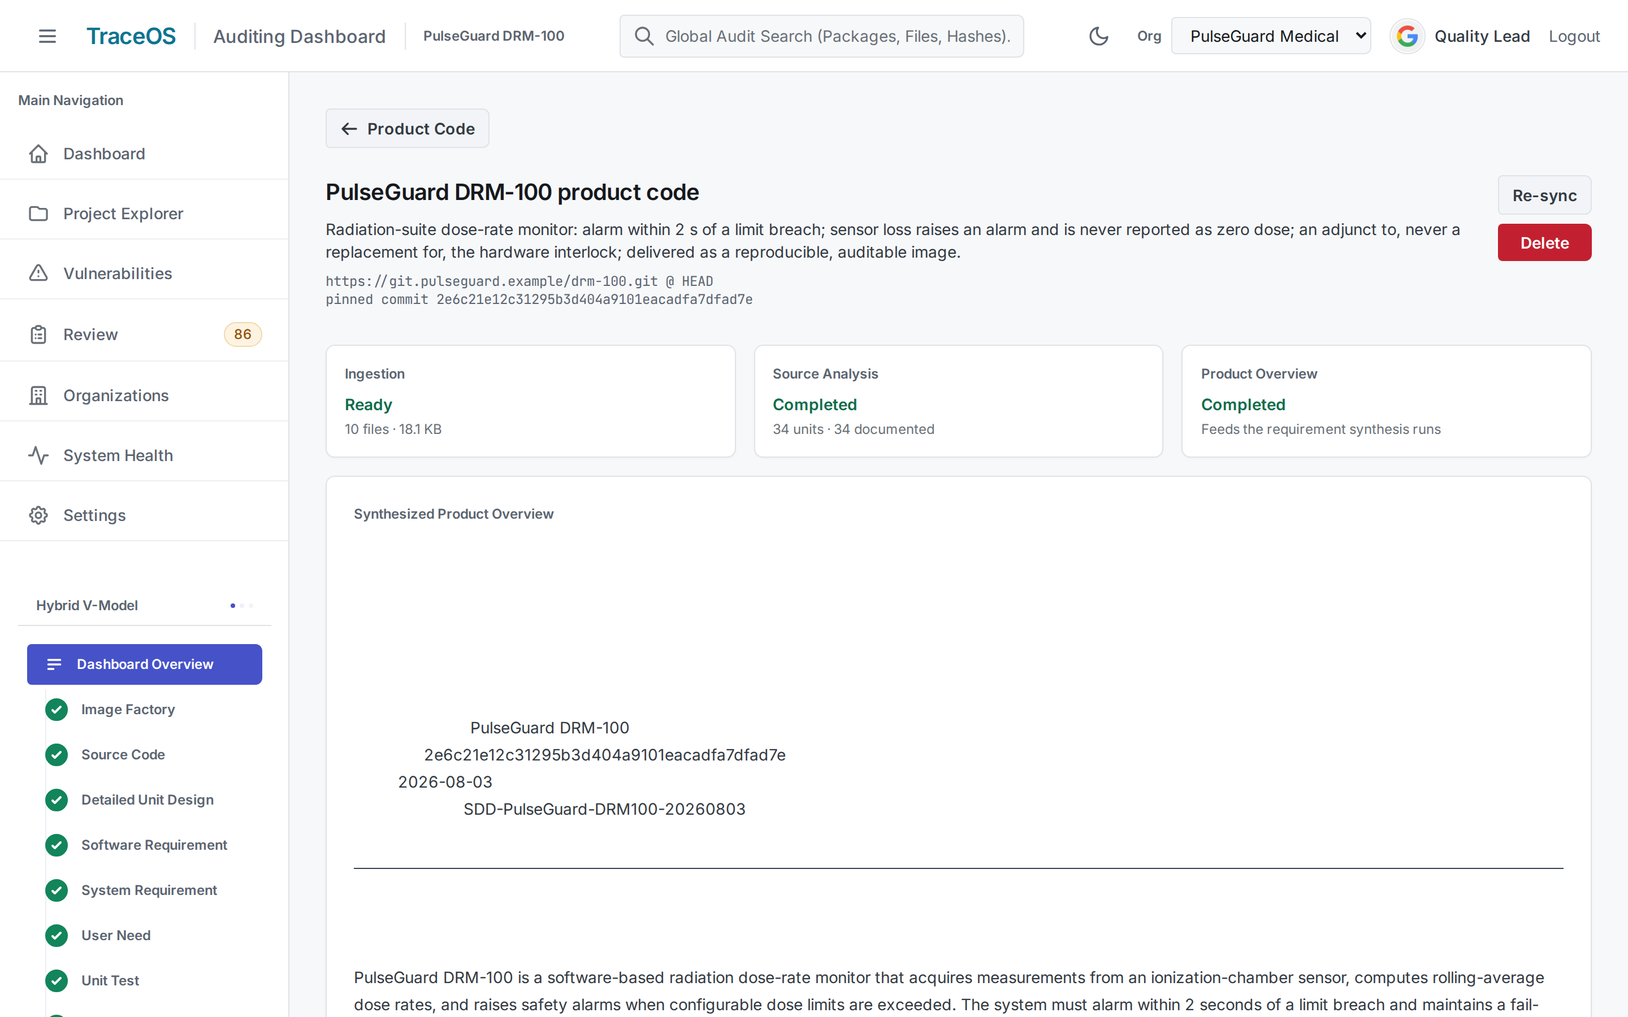Click the Google account avatar icon
Screen dimensions: 1628x1017
[x=1406, y=36]
